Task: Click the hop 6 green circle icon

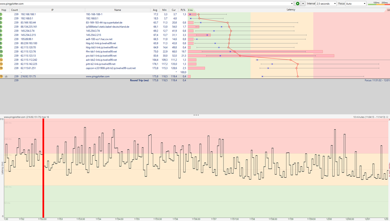Action: [1, 35]
